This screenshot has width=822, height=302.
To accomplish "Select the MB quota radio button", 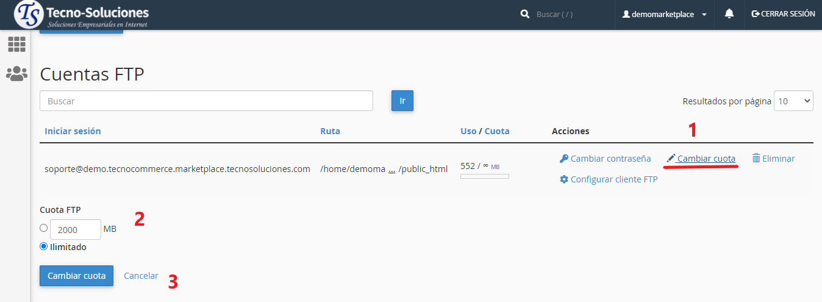I will (43, 228).
